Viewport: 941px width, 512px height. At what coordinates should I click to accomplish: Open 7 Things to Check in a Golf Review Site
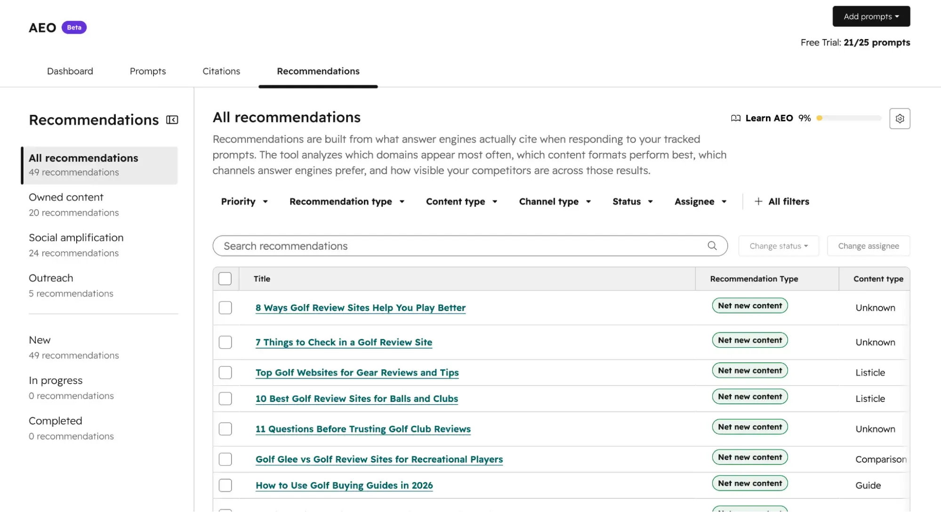(x=344, y=342)
